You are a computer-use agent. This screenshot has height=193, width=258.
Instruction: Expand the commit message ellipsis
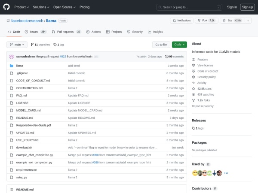pyautogui.click(x=96, y=57)
